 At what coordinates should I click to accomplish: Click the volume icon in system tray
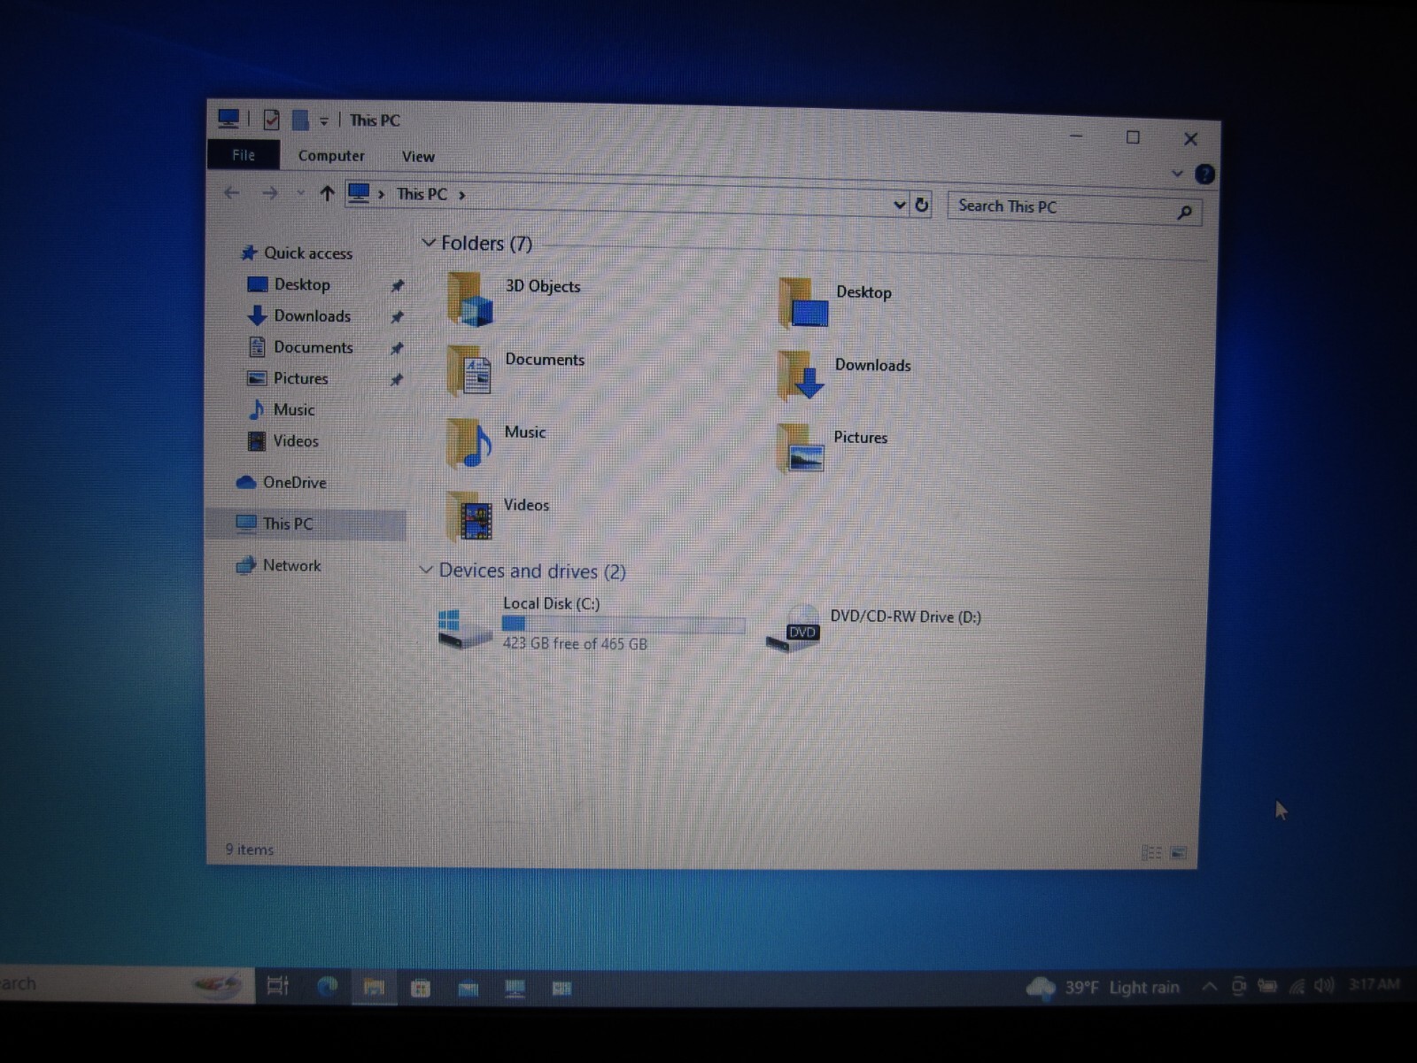(x=1324, y=985)
